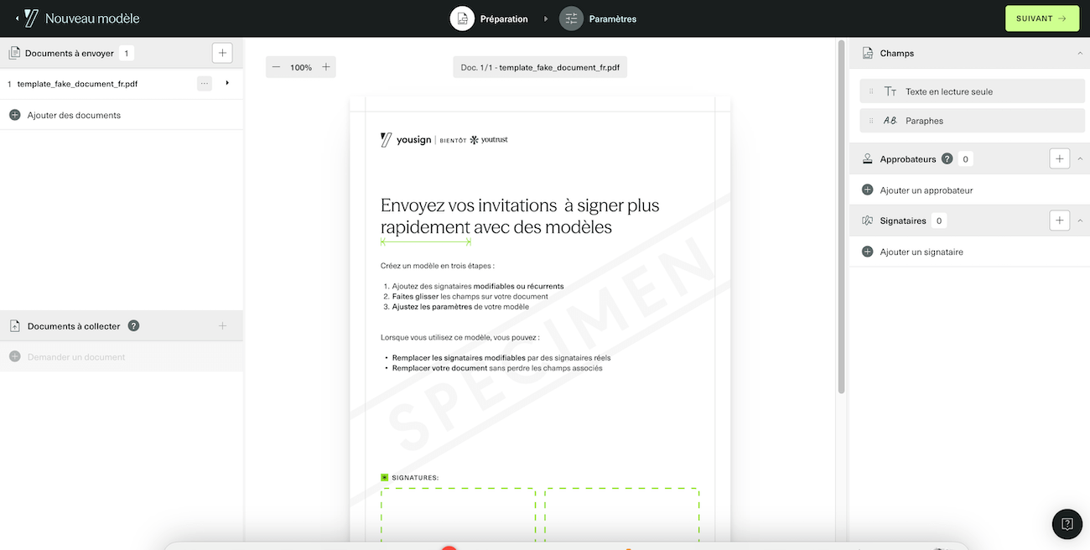1090x550 pixels.
Task: Switch to the Paramètres step
Action: point(599,18)
